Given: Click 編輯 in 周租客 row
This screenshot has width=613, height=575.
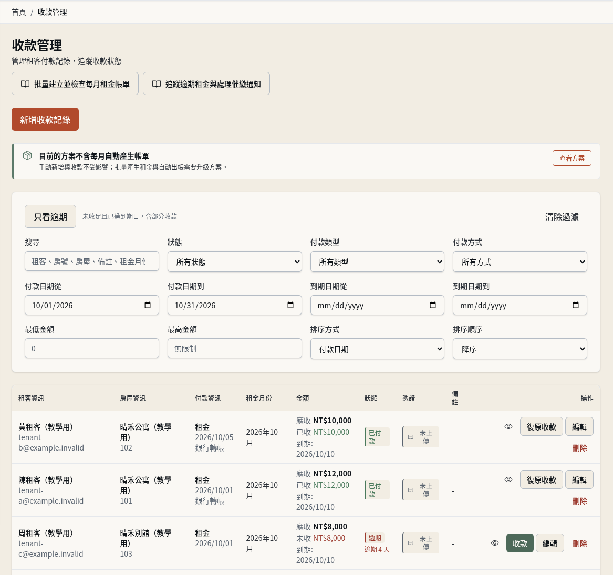Looking at the screenshot, I should (x=549, y=543).
